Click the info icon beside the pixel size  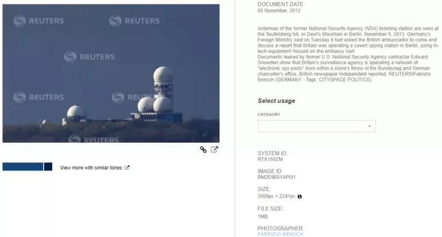[300, 197]
